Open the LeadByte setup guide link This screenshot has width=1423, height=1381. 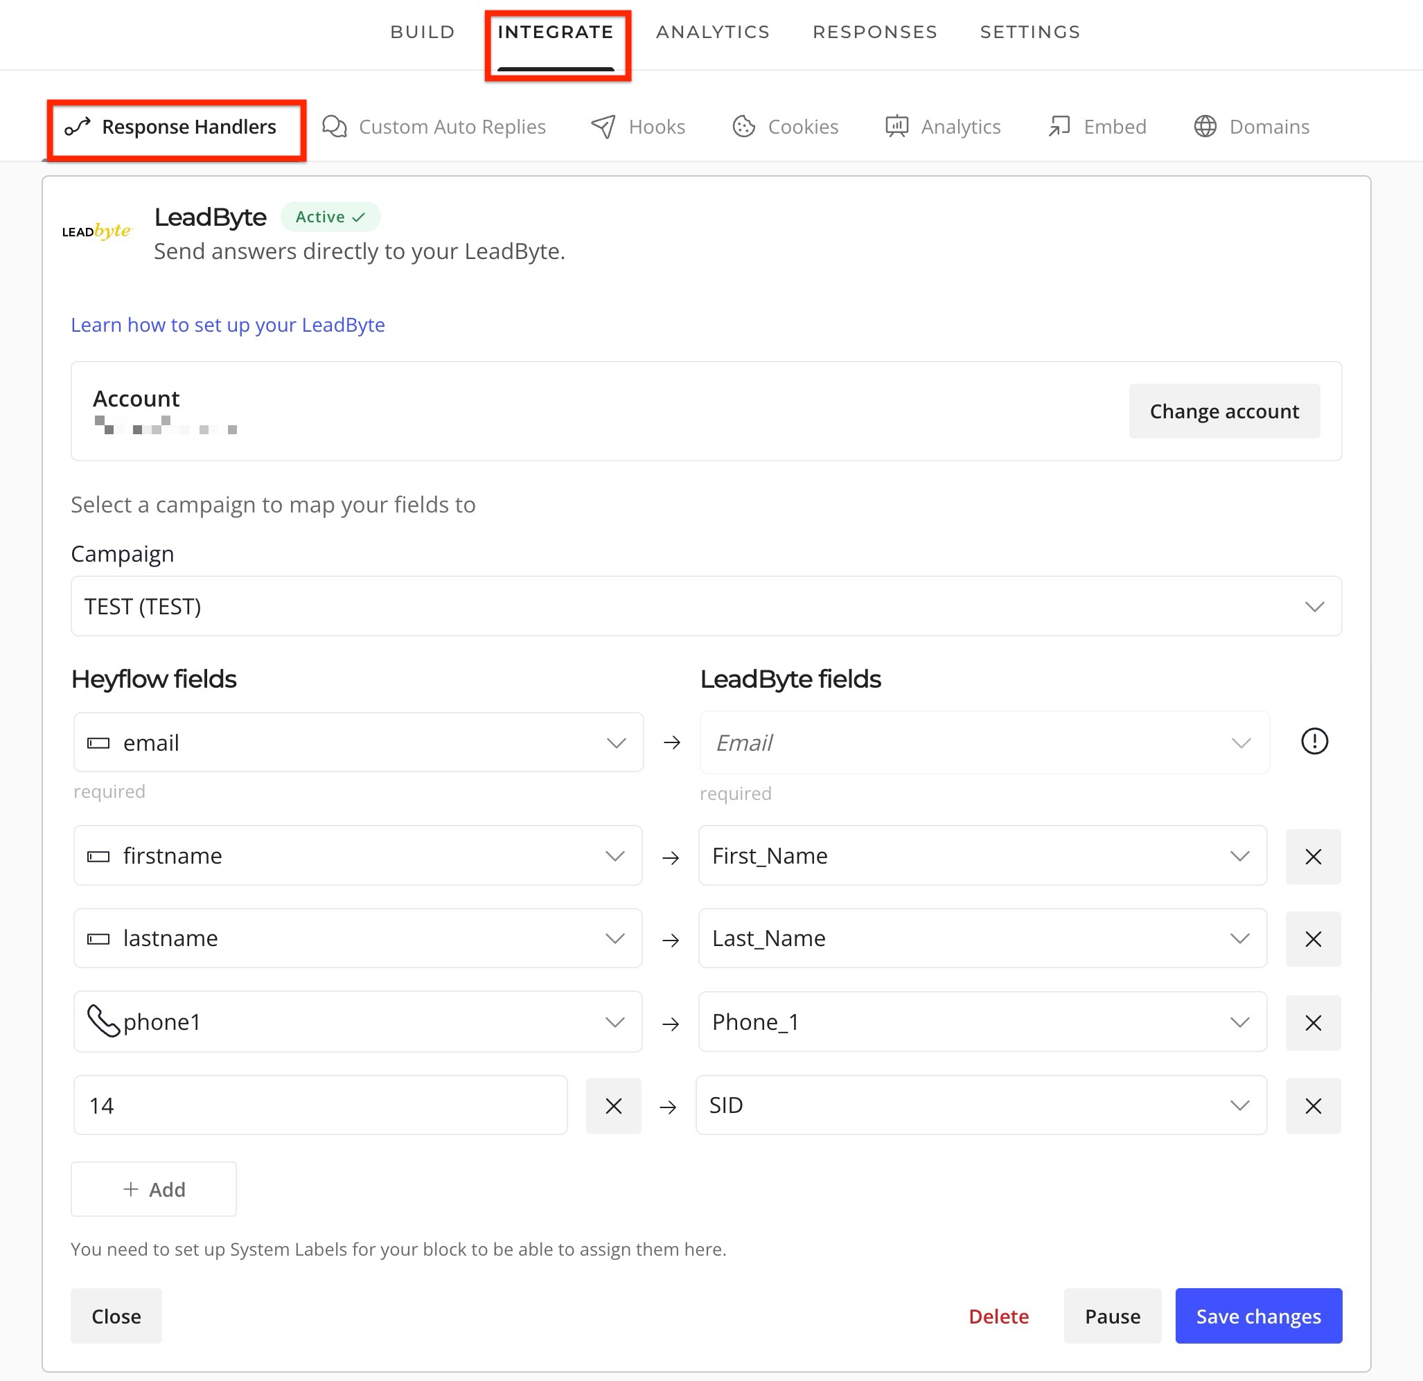click(227, 324)
